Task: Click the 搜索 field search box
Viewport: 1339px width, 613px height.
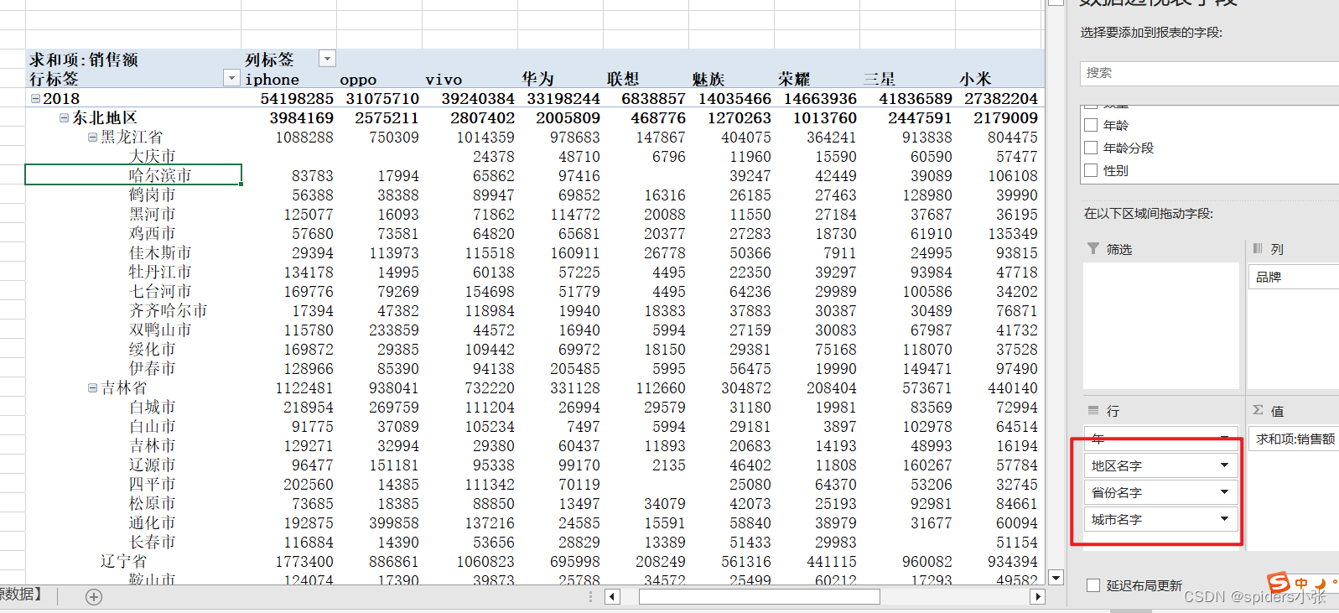Action: pos(1209,73)
